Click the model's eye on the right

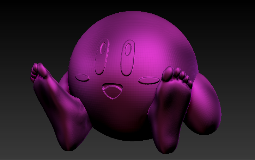pos(128,58)
